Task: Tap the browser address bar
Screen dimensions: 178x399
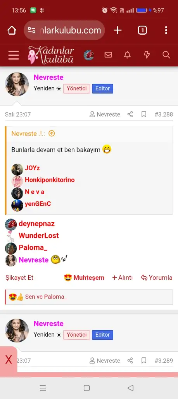Action: tap(64, 30)
